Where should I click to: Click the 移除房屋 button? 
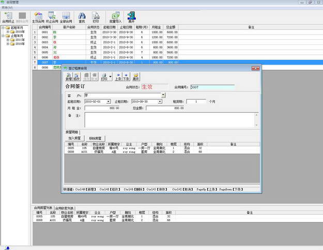click(96, 138)
